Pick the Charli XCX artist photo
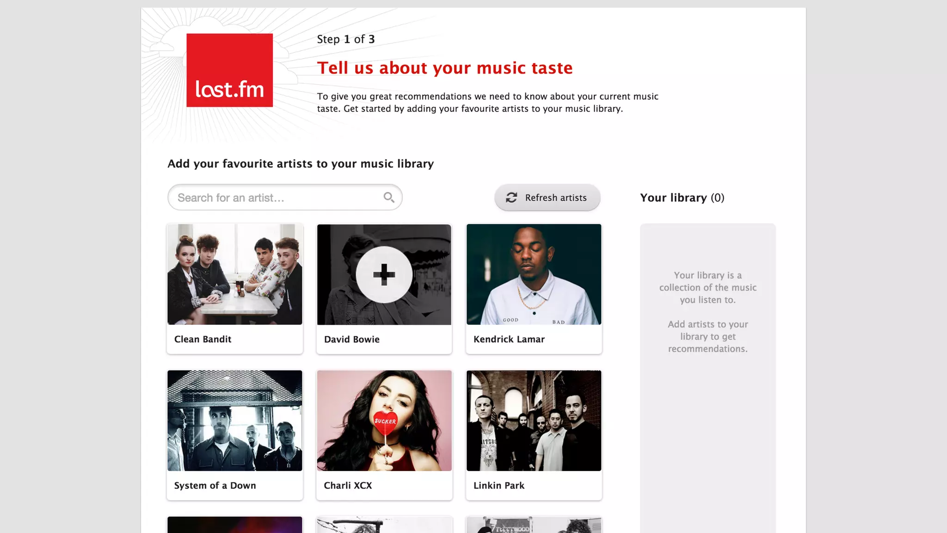The image size is (947, 533). [x=384, y=421]
